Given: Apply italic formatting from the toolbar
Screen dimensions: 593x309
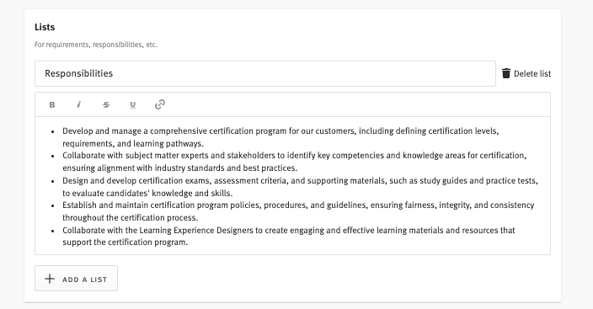Looking at the screenshot, I should click(x=78, y=104).
